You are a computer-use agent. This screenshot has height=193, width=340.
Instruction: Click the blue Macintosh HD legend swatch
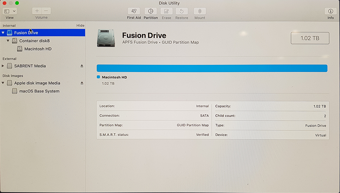tap(98, 77)
